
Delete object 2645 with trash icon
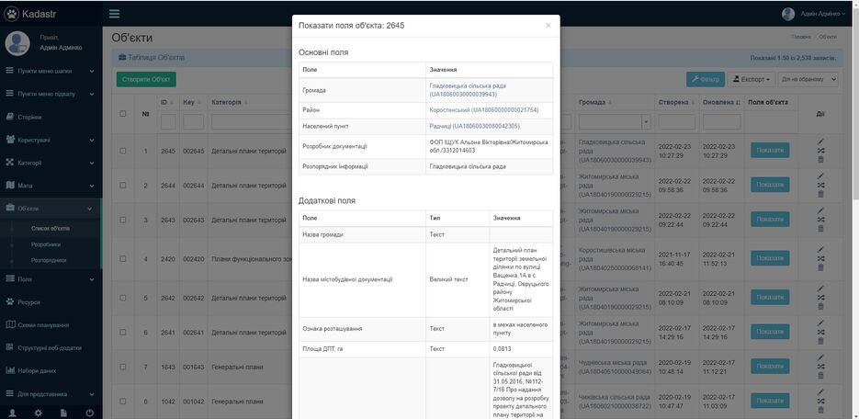coord(820,159)
